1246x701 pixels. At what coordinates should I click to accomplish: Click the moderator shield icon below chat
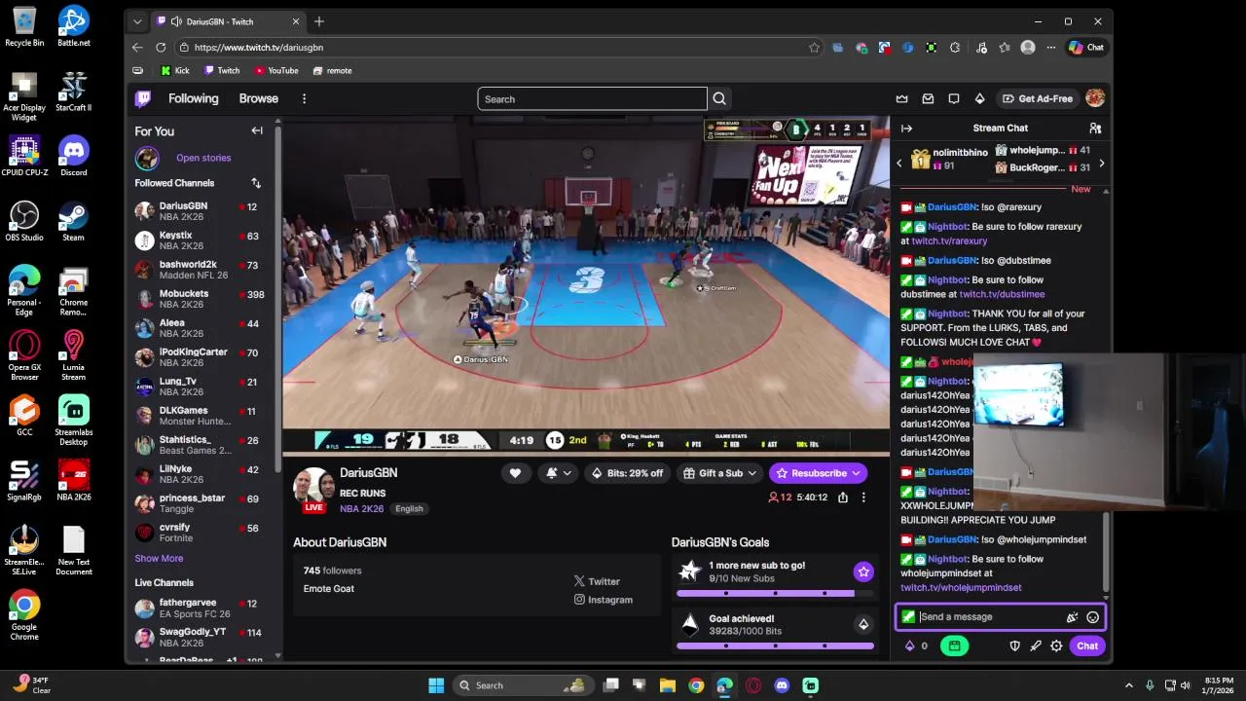coord(1014,646)
